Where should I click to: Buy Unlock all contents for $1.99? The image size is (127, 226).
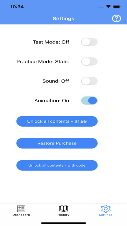coord(57,121)
